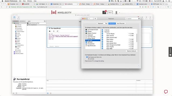Toggle the open chrome copy checkbox
The height and width of the screenshot is (96, 172).
(102, 37)
